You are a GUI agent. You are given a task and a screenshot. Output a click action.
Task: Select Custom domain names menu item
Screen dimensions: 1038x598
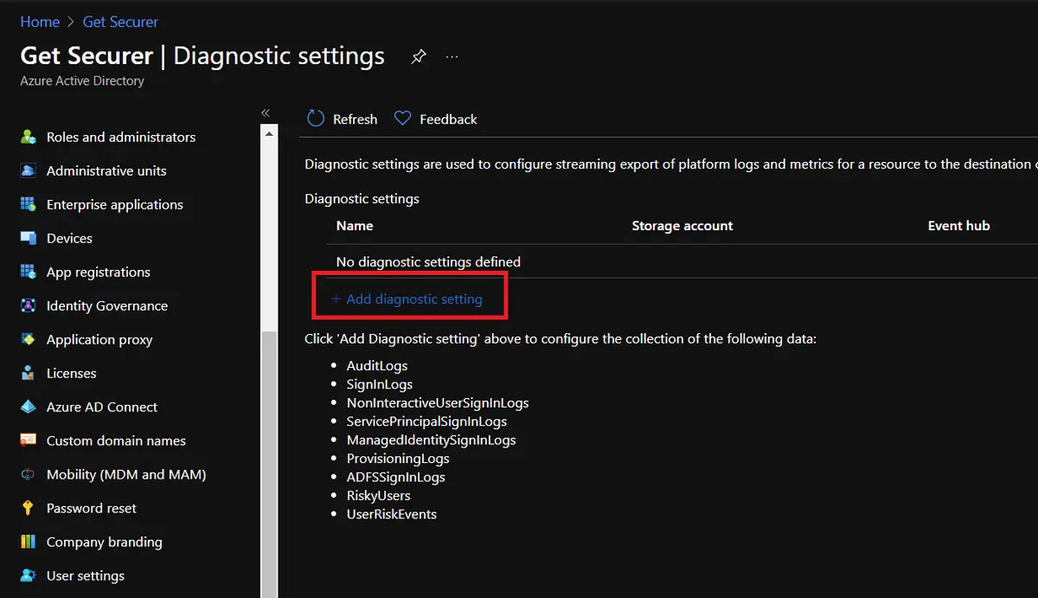pyautogui.click(x=116, y=440)
